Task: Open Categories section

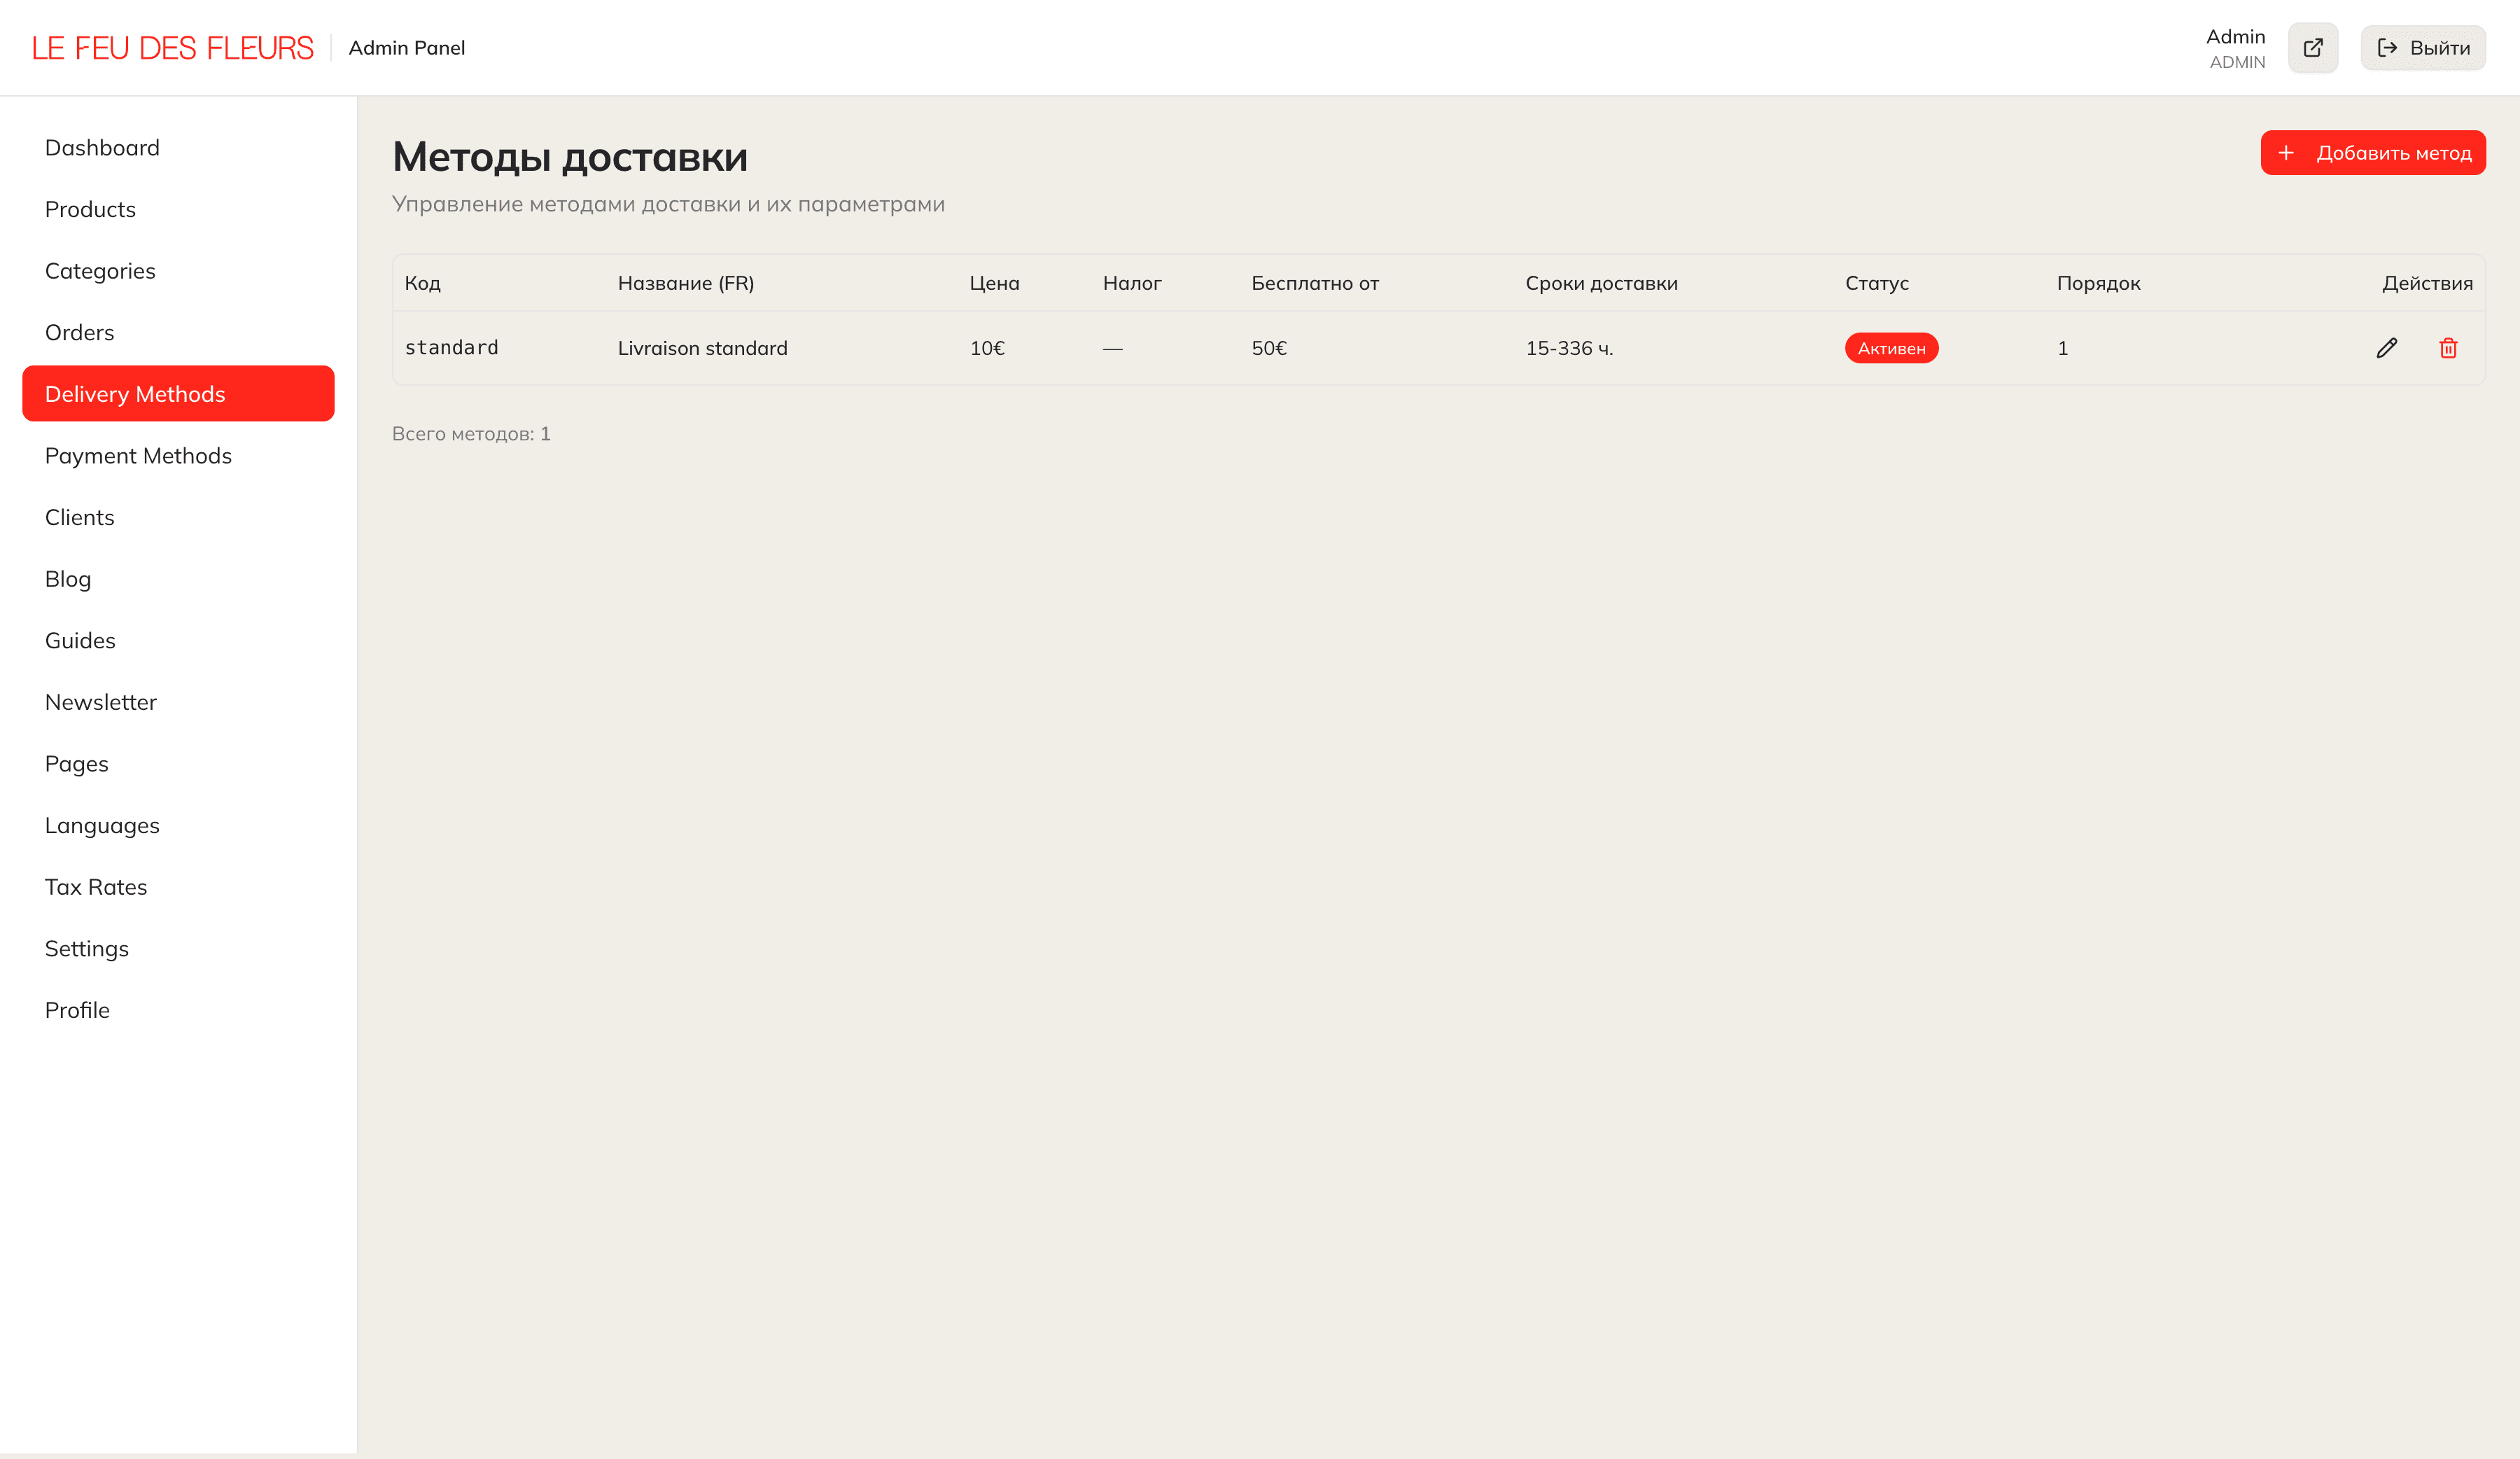Action: coord(100,271)
